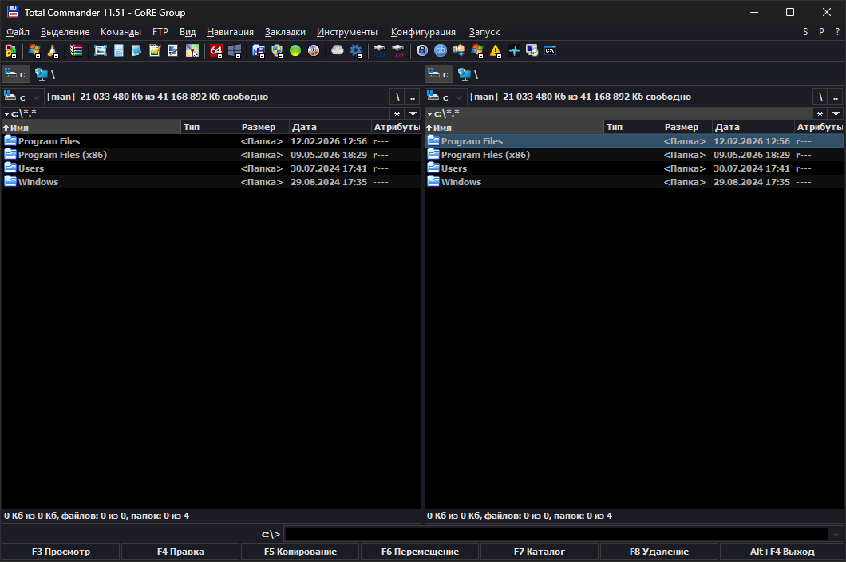Click the drive with blue arrows icon

(x=380, y=51)
